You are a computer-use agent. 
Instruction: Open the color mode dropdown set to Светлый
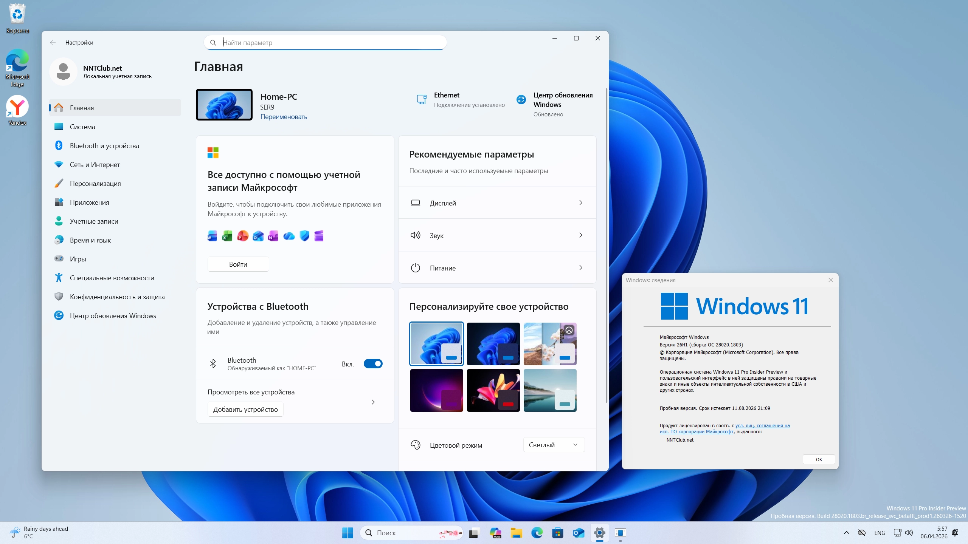[554, 445]
